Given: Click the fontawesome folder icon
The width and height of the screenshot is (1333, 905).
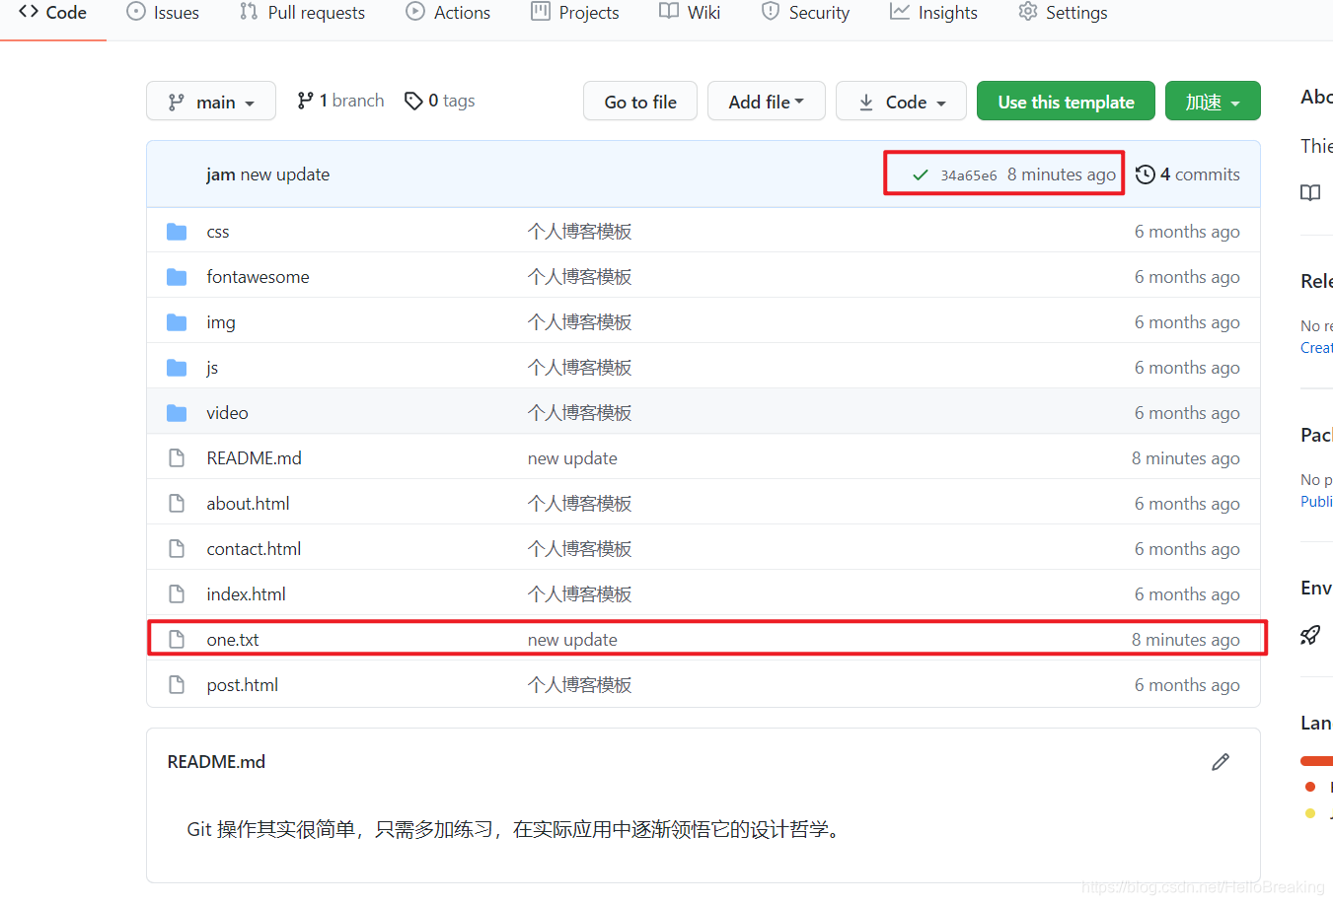Looking at the screenshot, I should [x=177, y=277].
